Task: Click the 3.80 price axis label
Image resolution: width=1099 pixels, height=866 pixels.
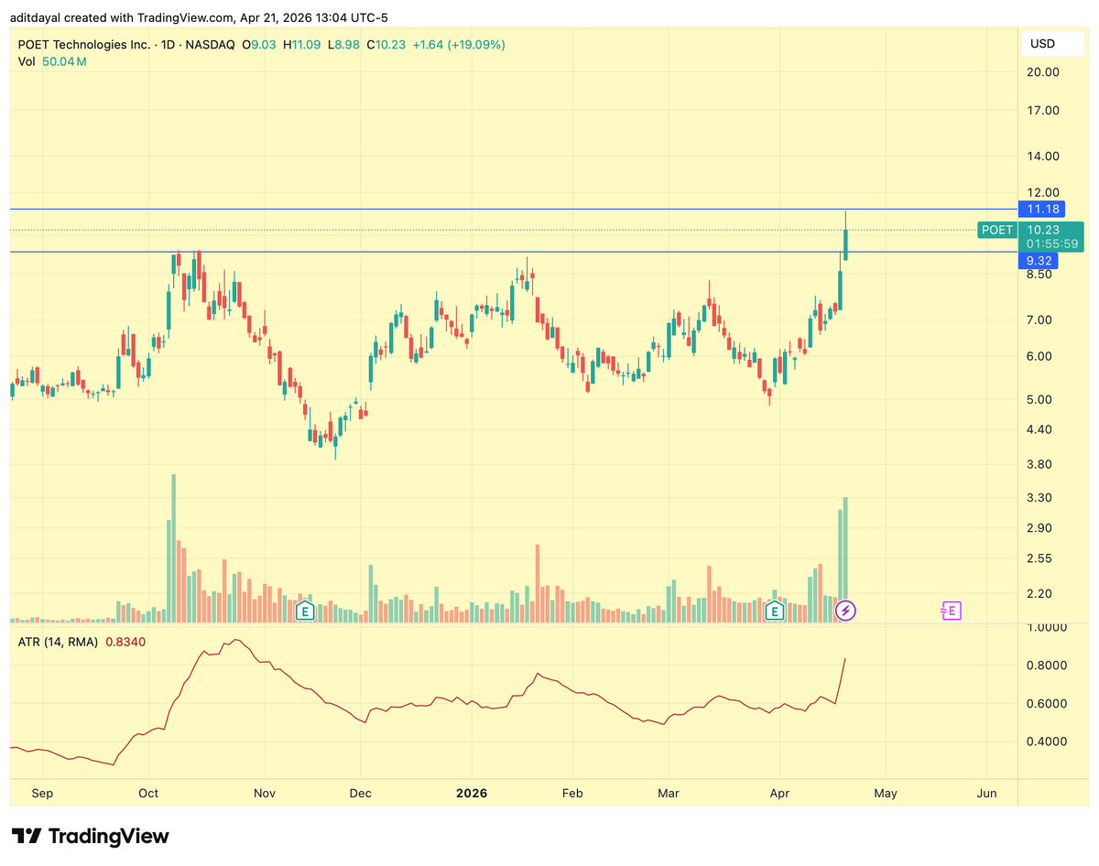Action: pos(1040,464)
